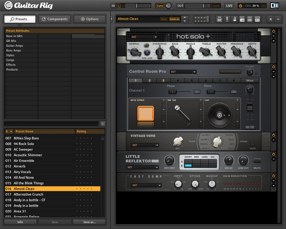Toggle power of Fast Comp
Viewport: 286px width, 229px height.
273,176
